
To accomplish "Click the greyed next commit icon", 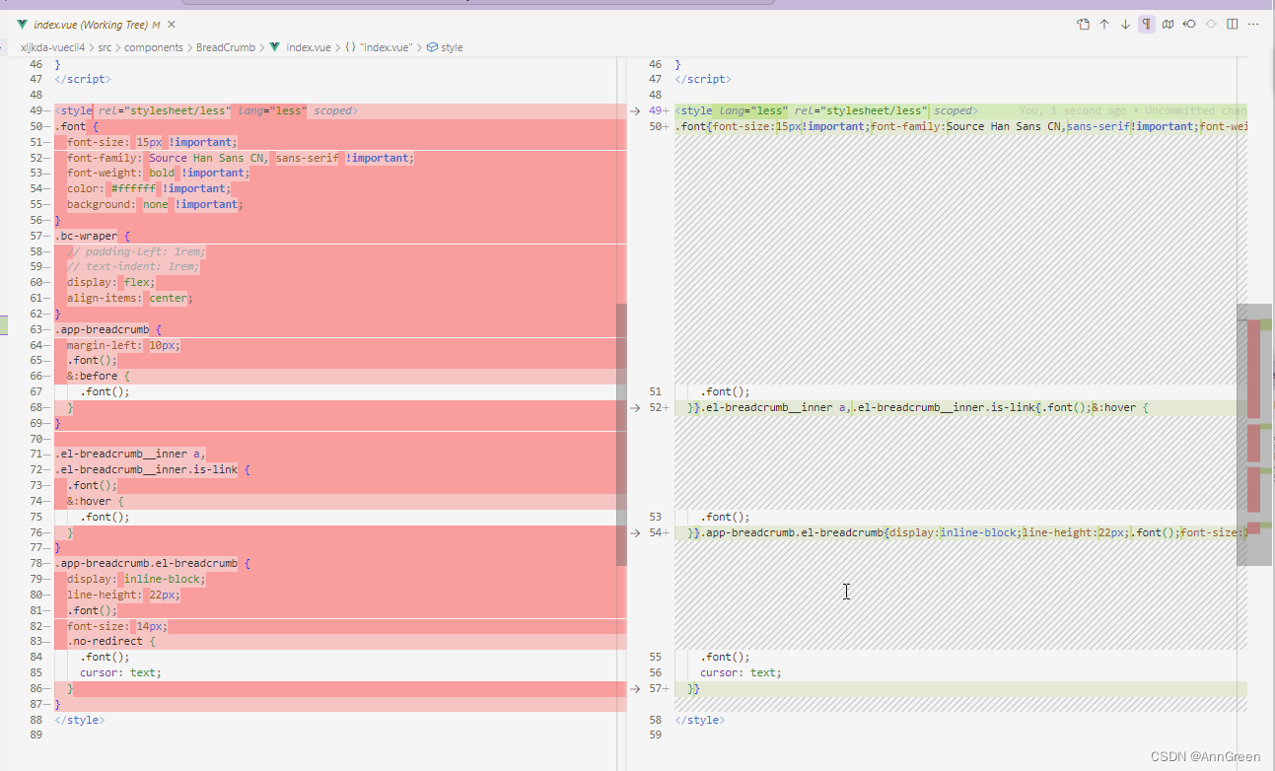I will tap(1211, 25).
